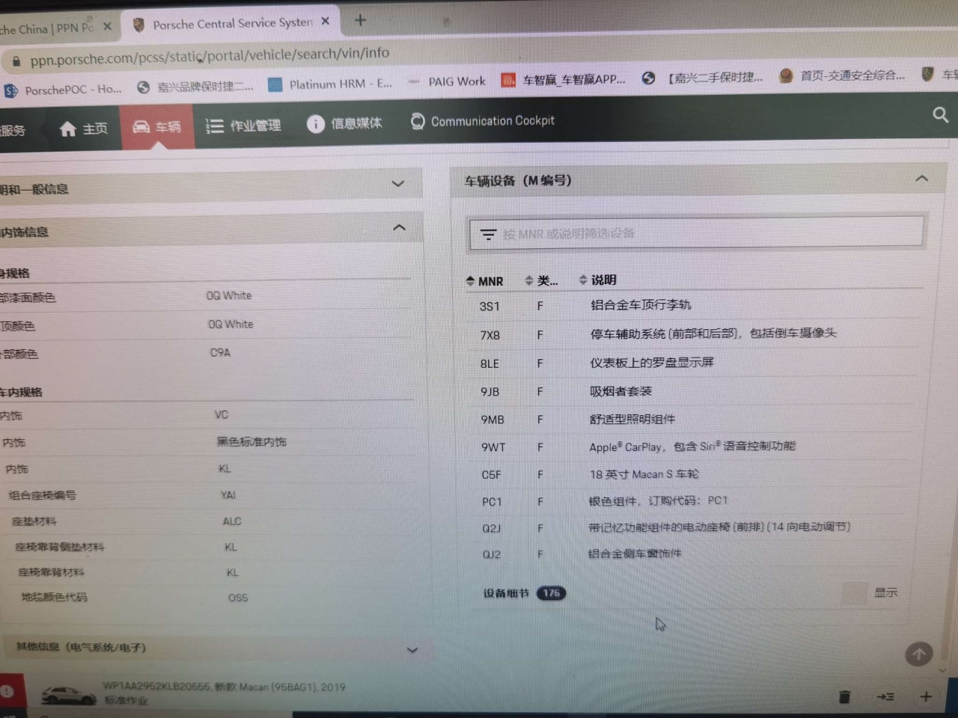Close the Porsche China PPN browser tab

[x=107, y=27]
